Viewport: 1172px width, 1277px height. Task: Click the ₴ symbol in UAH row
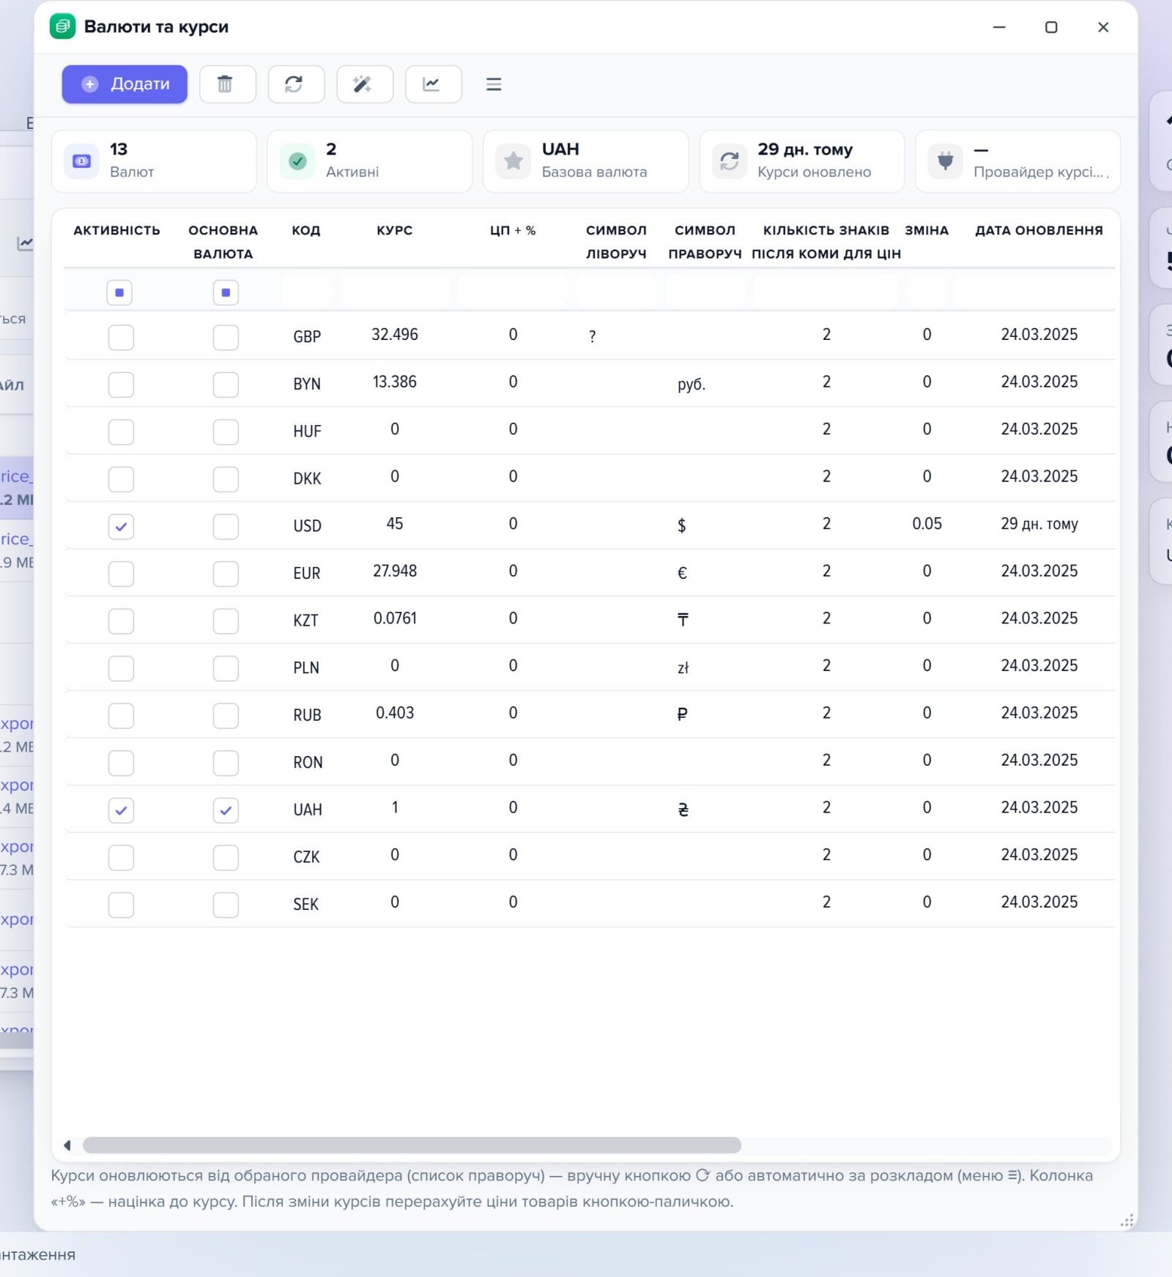coord(683,810)
